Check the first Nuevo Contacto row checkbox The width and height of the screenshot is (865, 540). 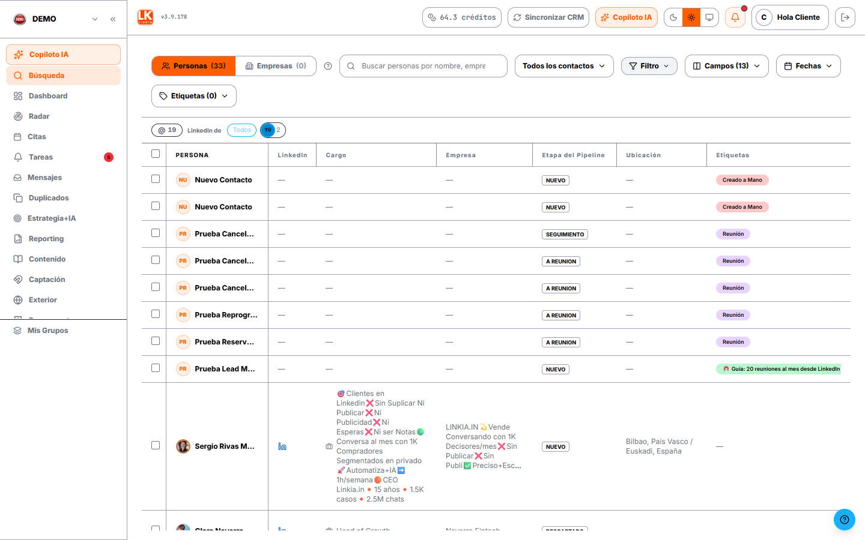[156, 179]
